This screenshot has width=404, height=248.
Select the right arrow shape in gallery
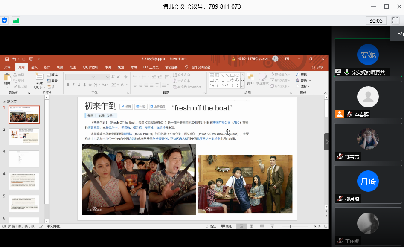[x=233, y=80]
